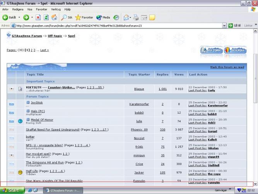Click the address bar URL field

click(116, 26)
